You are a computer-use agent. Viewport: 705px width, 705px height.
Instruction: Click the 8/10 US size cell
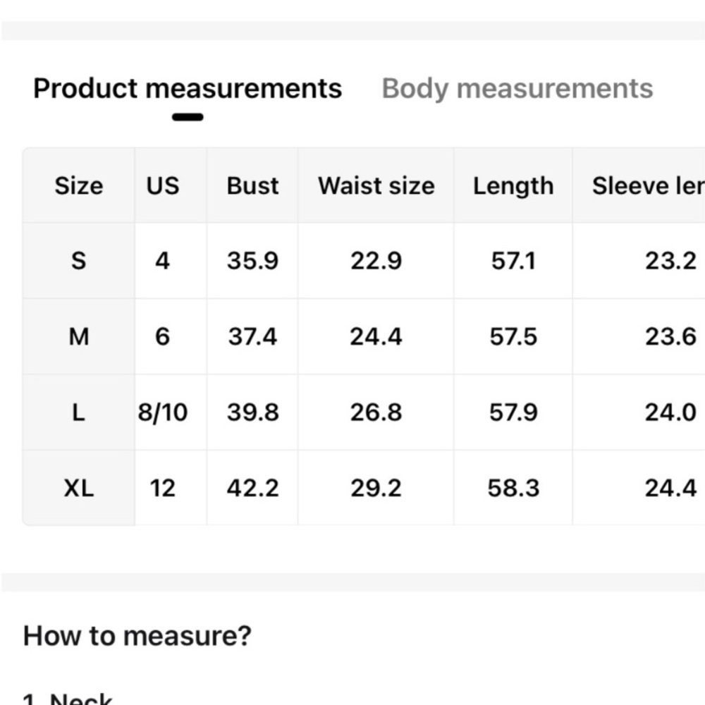pyautogui.click(x=163, y=412)
